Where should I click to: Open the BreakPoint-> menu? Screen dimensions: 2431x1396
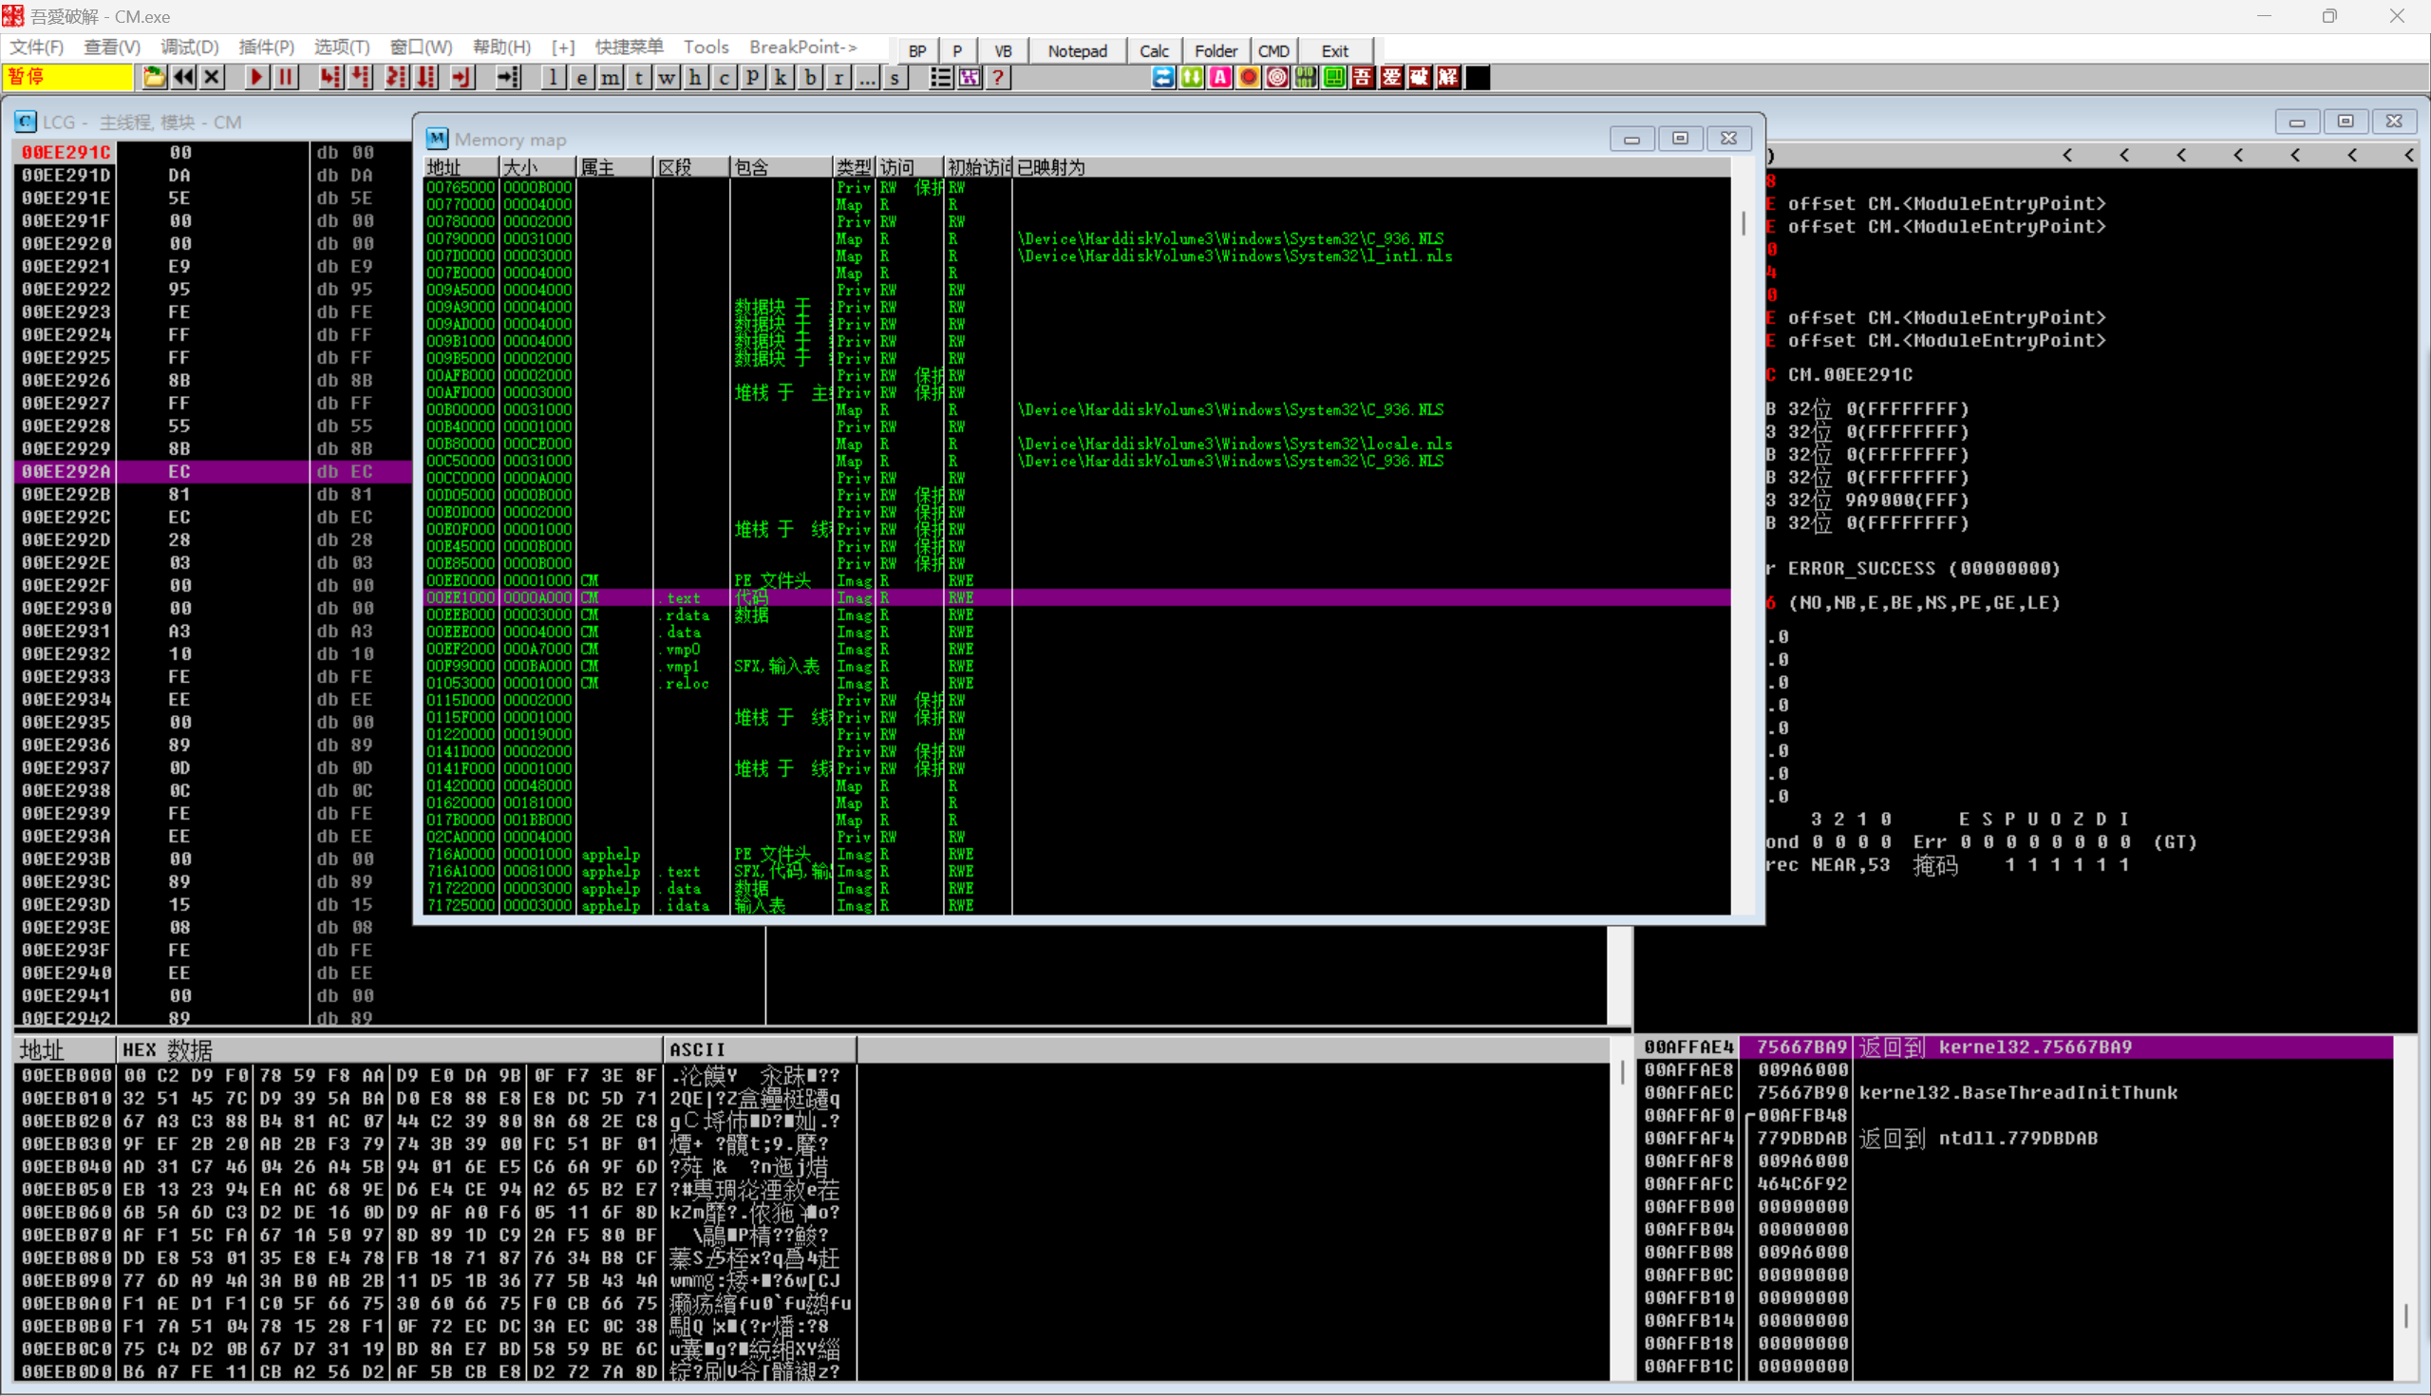pyautogui.click(x=803, y=47)
